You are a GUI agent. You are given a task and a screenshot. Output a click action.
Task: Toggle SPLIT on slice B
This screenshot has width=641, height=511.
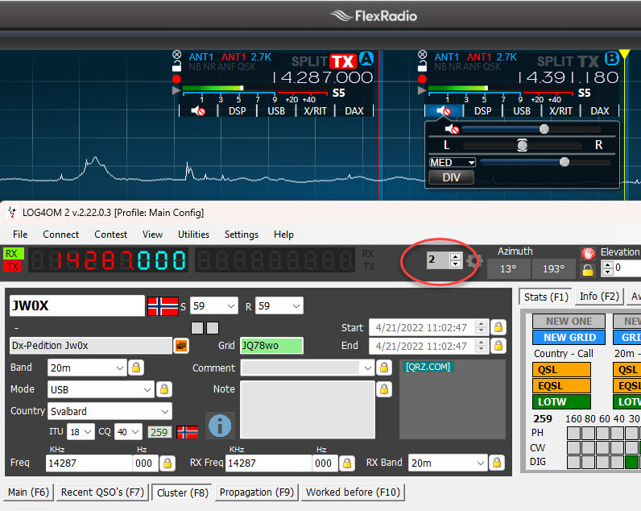pos(555,61)
